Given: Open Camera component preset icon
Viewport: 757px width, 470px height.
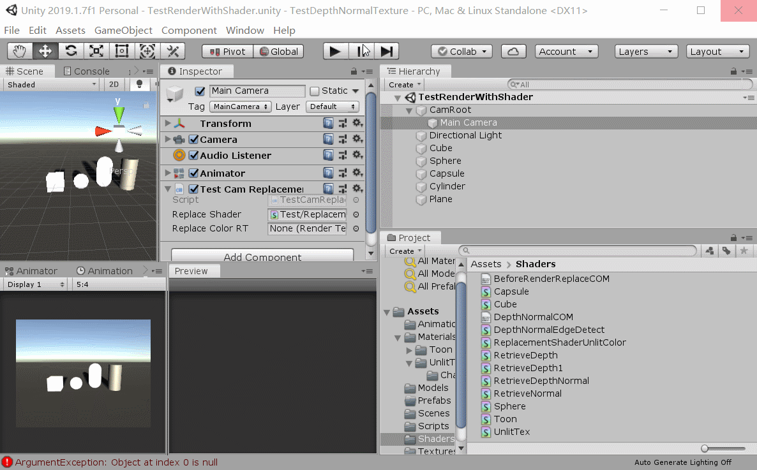Looking at the screenshot, I should [343, 139].
